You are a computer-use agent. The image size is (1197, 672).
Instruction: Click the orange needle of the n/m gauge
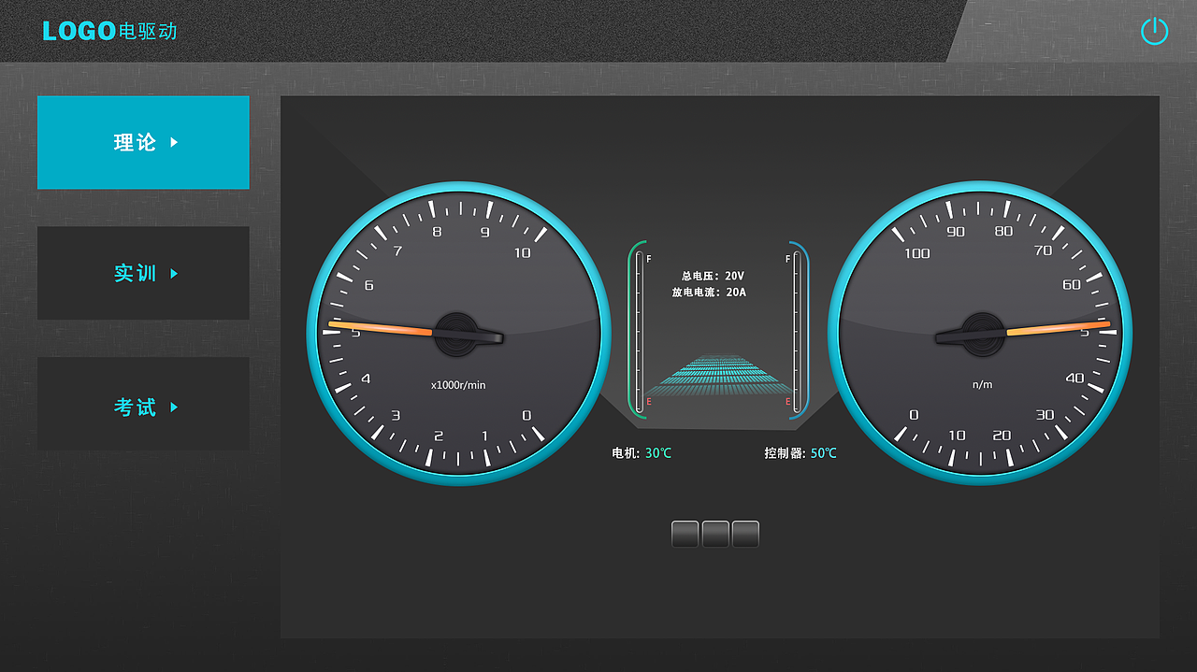[x=1059, y=327]
